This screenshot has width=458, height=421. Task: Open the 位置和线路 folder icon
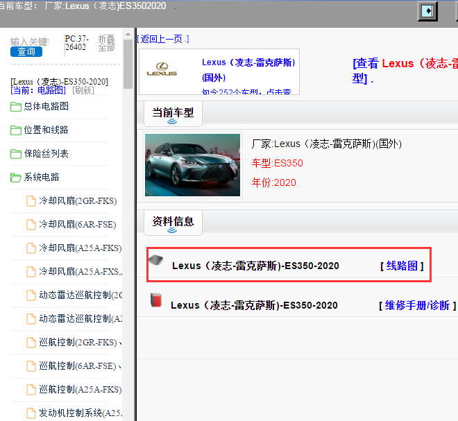click(16, 130)
